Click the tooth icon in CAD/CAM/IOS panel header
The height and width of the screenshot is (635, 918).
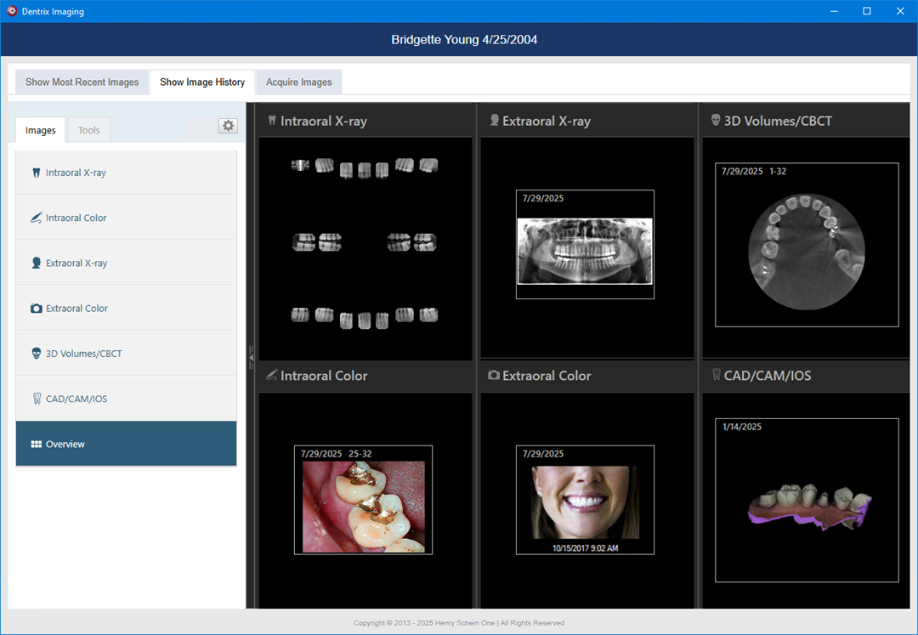pos(716,375)
